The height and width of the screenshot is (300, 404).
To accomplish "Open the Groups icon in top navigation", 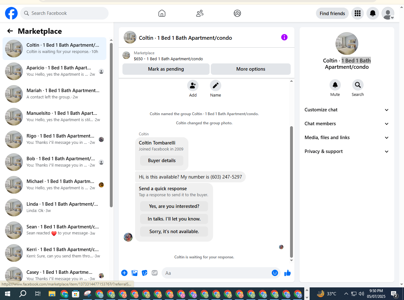I will [x=237, y=13].
